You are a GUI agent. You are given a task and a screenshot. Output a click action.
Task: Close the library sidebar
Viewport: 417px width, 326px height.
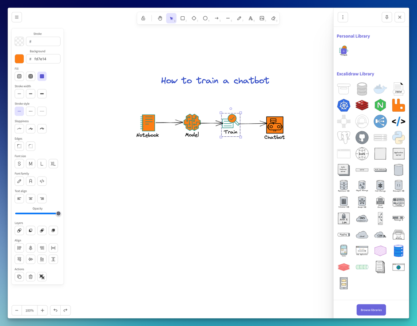coord(400,17)
